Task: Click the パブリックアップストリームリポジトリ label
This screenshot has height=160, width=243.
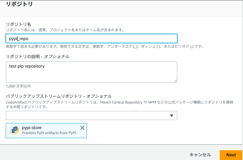Action: point(59,96)
